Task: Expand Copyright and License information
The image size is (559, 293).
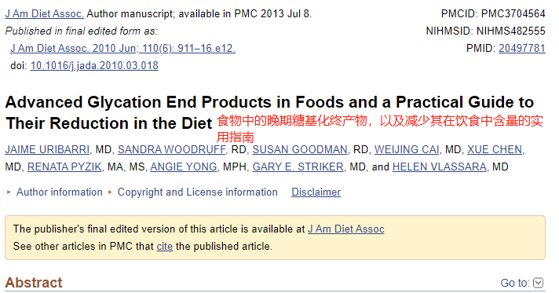Action: [x=198, y=192]
